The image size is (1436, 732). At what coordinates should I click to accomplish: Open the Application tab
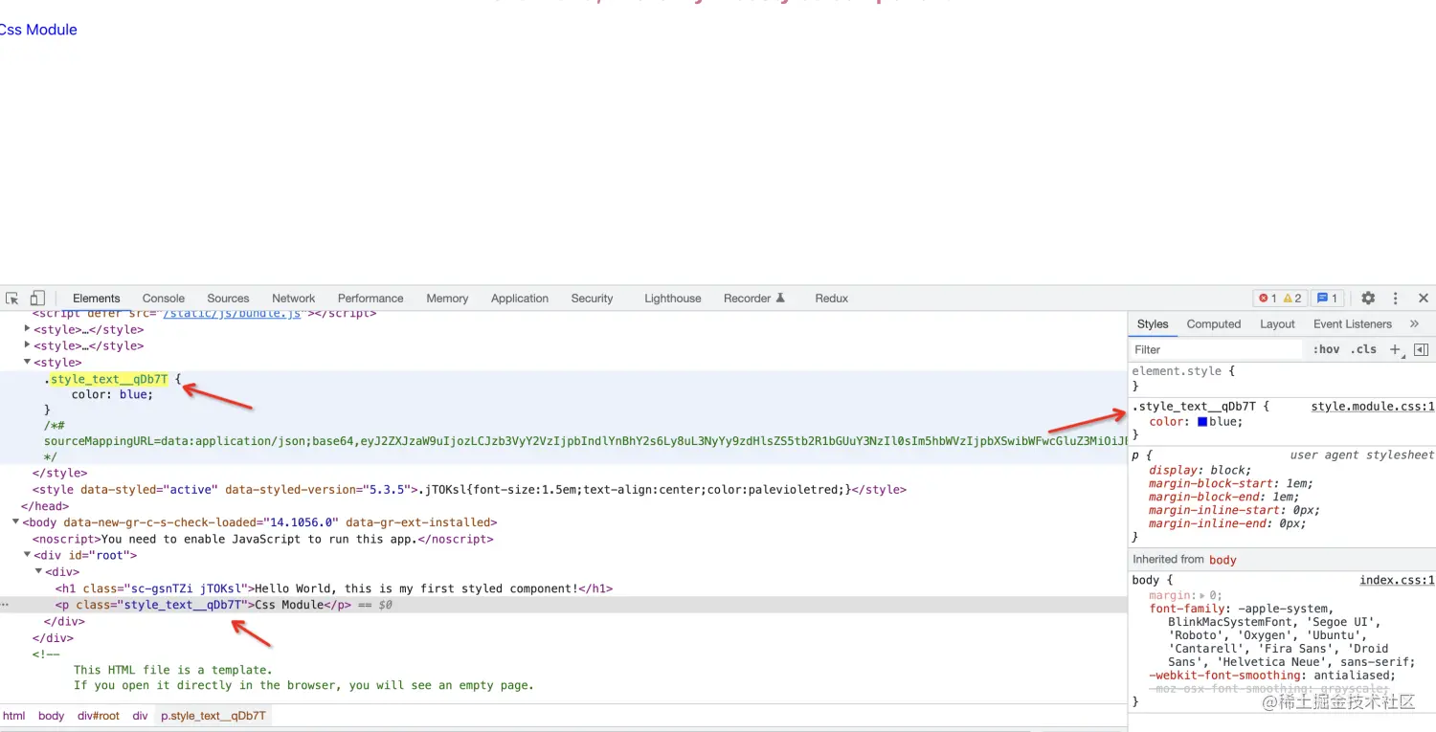(520, 299)
